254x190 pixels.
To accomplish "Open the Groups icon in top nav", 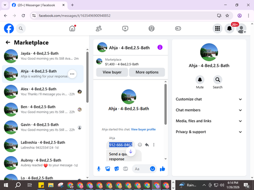I will click(151, 28).
